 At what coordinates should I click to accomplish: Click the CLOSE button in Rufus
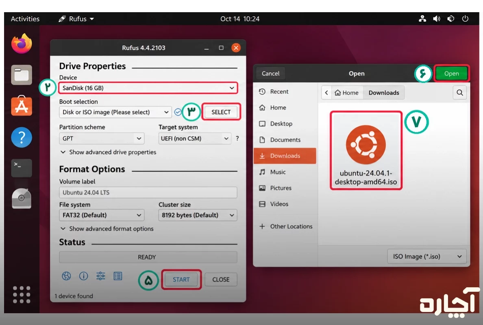(x=221, y=279)
